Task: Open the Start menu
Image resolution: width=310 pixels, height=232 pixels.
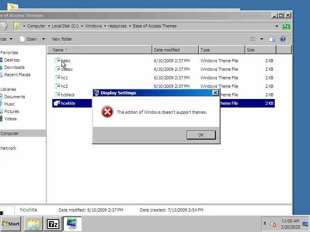Action: coord(11,224)
